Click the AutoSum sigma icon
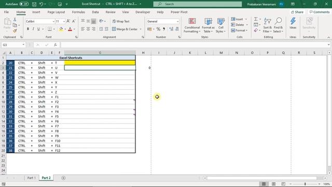The width and height of the screenshot is (332, 187). pos(256,19)
